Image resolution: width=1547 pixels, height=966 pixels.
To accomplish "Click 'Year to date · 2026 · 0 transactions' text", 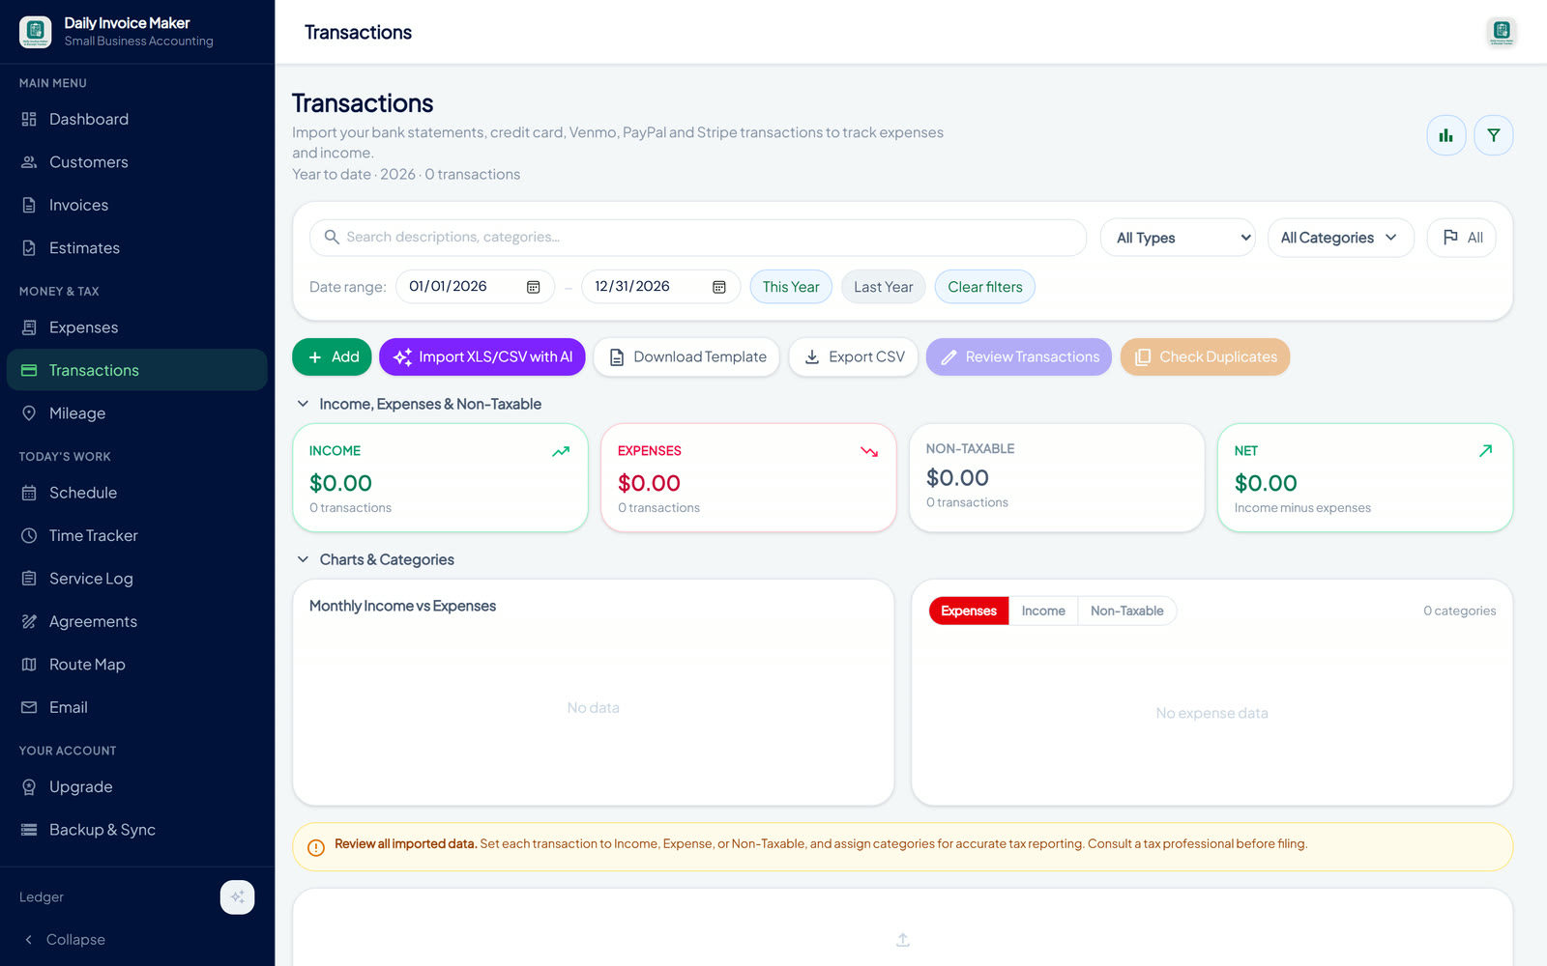I will [406, 174].
